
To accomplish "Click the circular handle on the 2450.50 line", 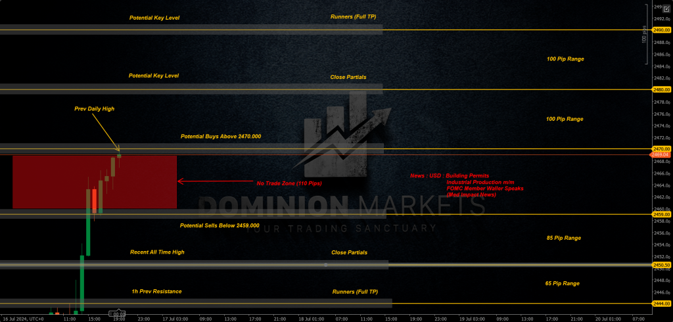I will pos(326,265).
